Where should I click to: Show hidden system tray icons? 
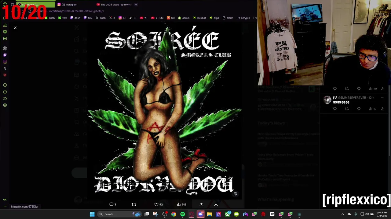tap(342, 214)
